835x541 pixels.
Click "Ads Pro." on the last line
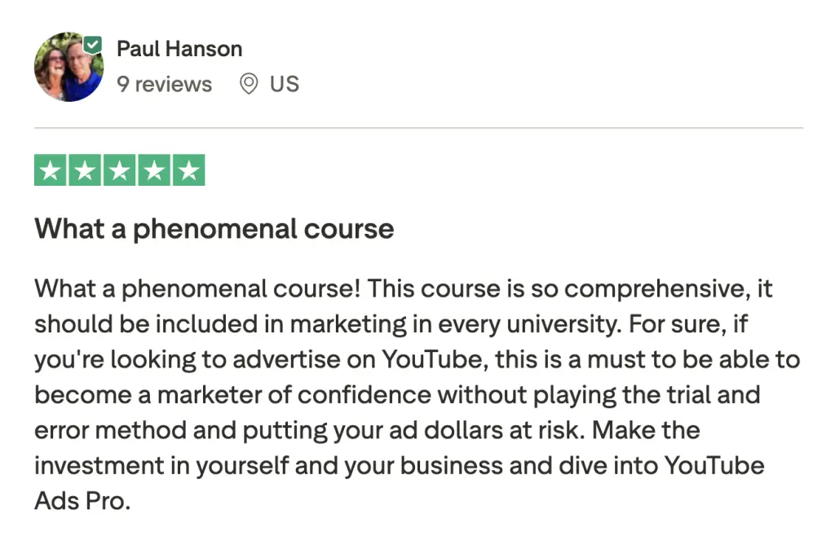point(82,501)
